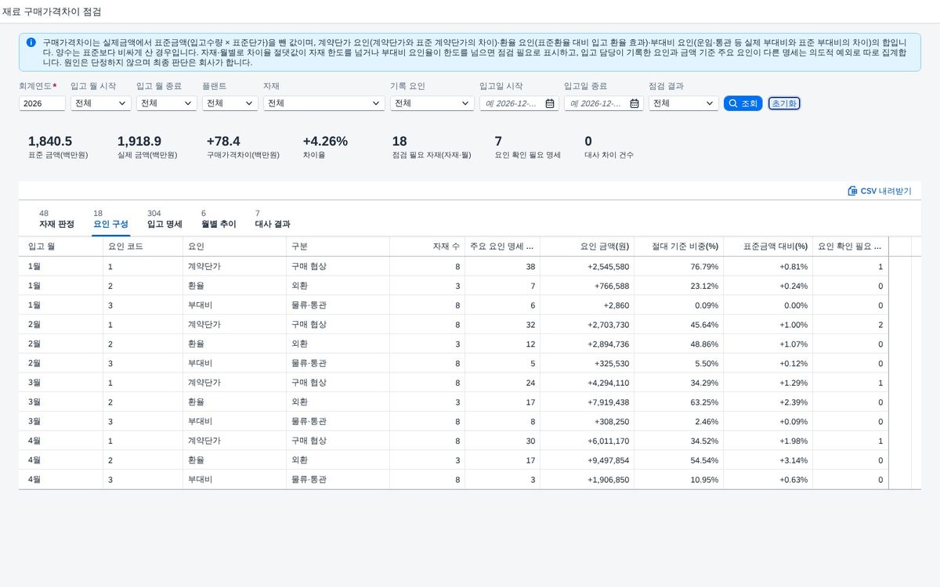Click the 절대 기준 비중(%) column header
This screenshot has width=940, height=587.
(x=678, y=246)
